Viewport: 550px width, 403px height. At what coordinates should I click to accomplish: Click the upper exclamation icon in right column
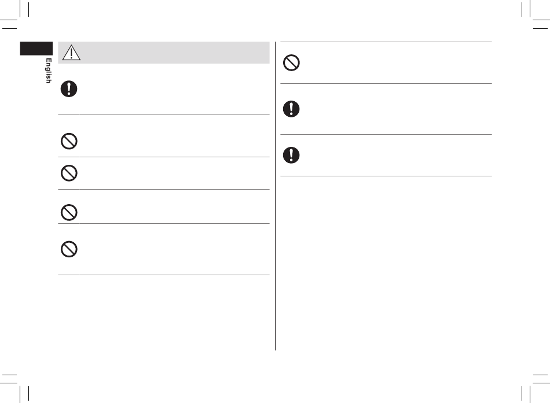point(291,109)
